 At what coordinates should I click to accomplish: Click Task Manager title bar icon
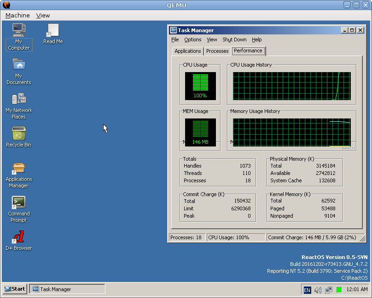(x=174, y=30)
